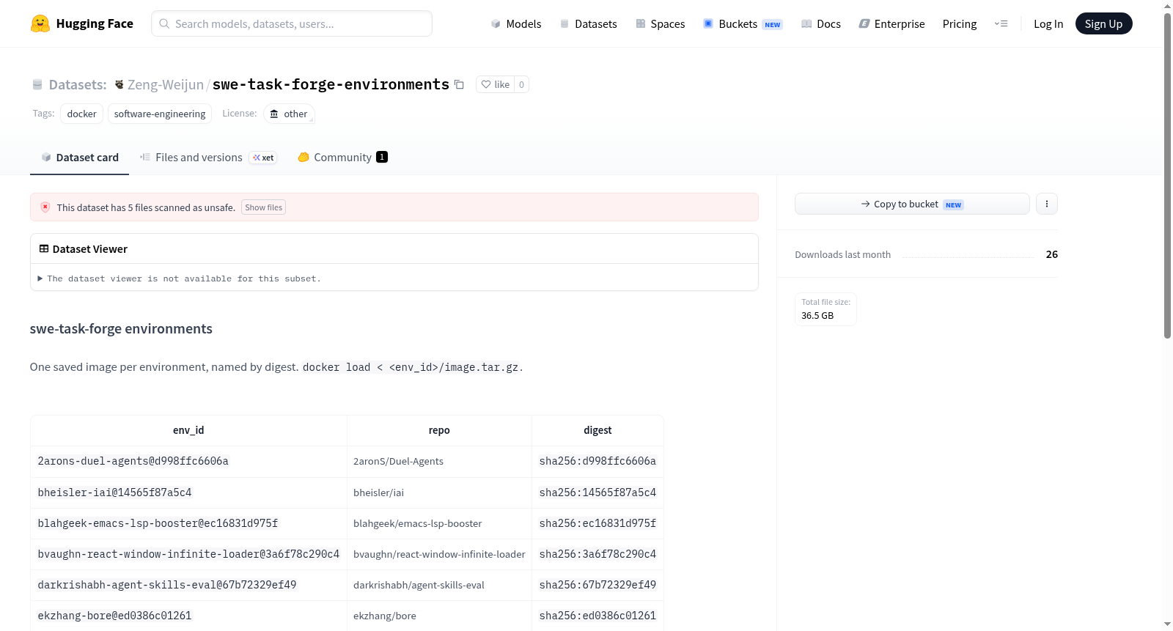Switch to Files and versions tab
The width and height of the screenshot is (1173, 631).
click(208, 157)
